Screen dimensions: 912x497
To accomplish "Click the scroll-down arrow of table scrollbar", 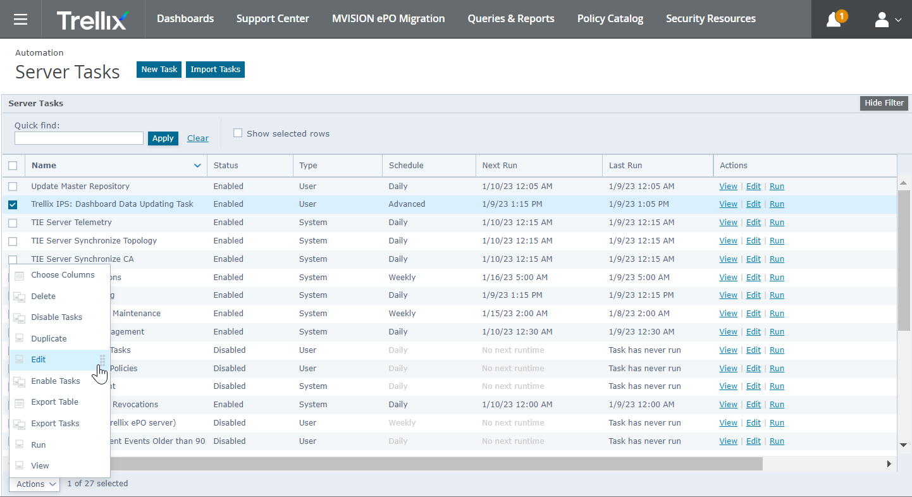I will click(904, 445).
